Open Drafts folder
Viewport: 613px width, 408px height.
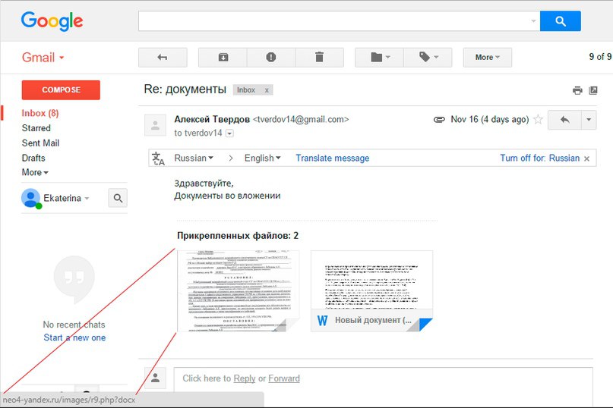point(33,158)
